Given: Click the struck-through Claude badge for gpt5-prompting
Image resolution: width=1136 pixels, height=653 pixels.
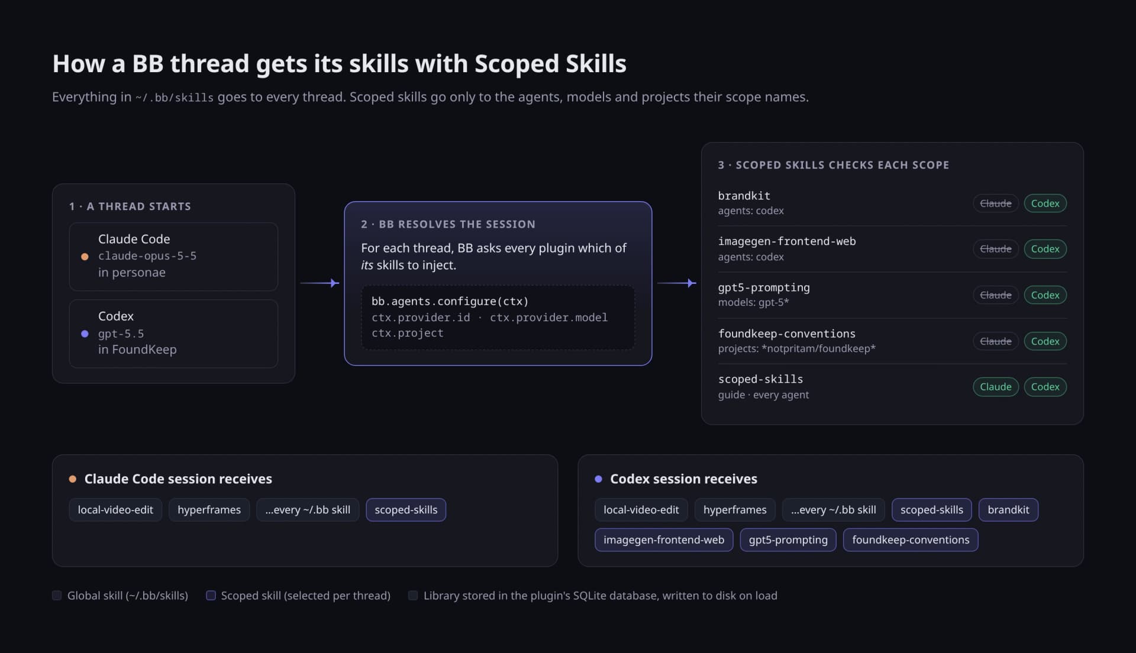Looking at the screenshot, I should [x=996, y=295].
